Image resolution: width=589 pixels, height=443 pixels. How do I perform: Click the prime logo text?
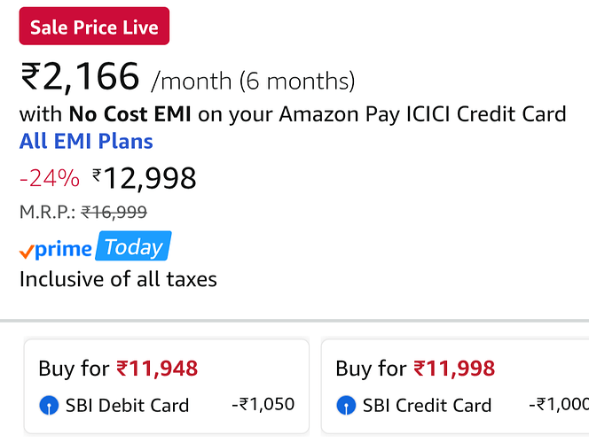click(x=64, y=250)
